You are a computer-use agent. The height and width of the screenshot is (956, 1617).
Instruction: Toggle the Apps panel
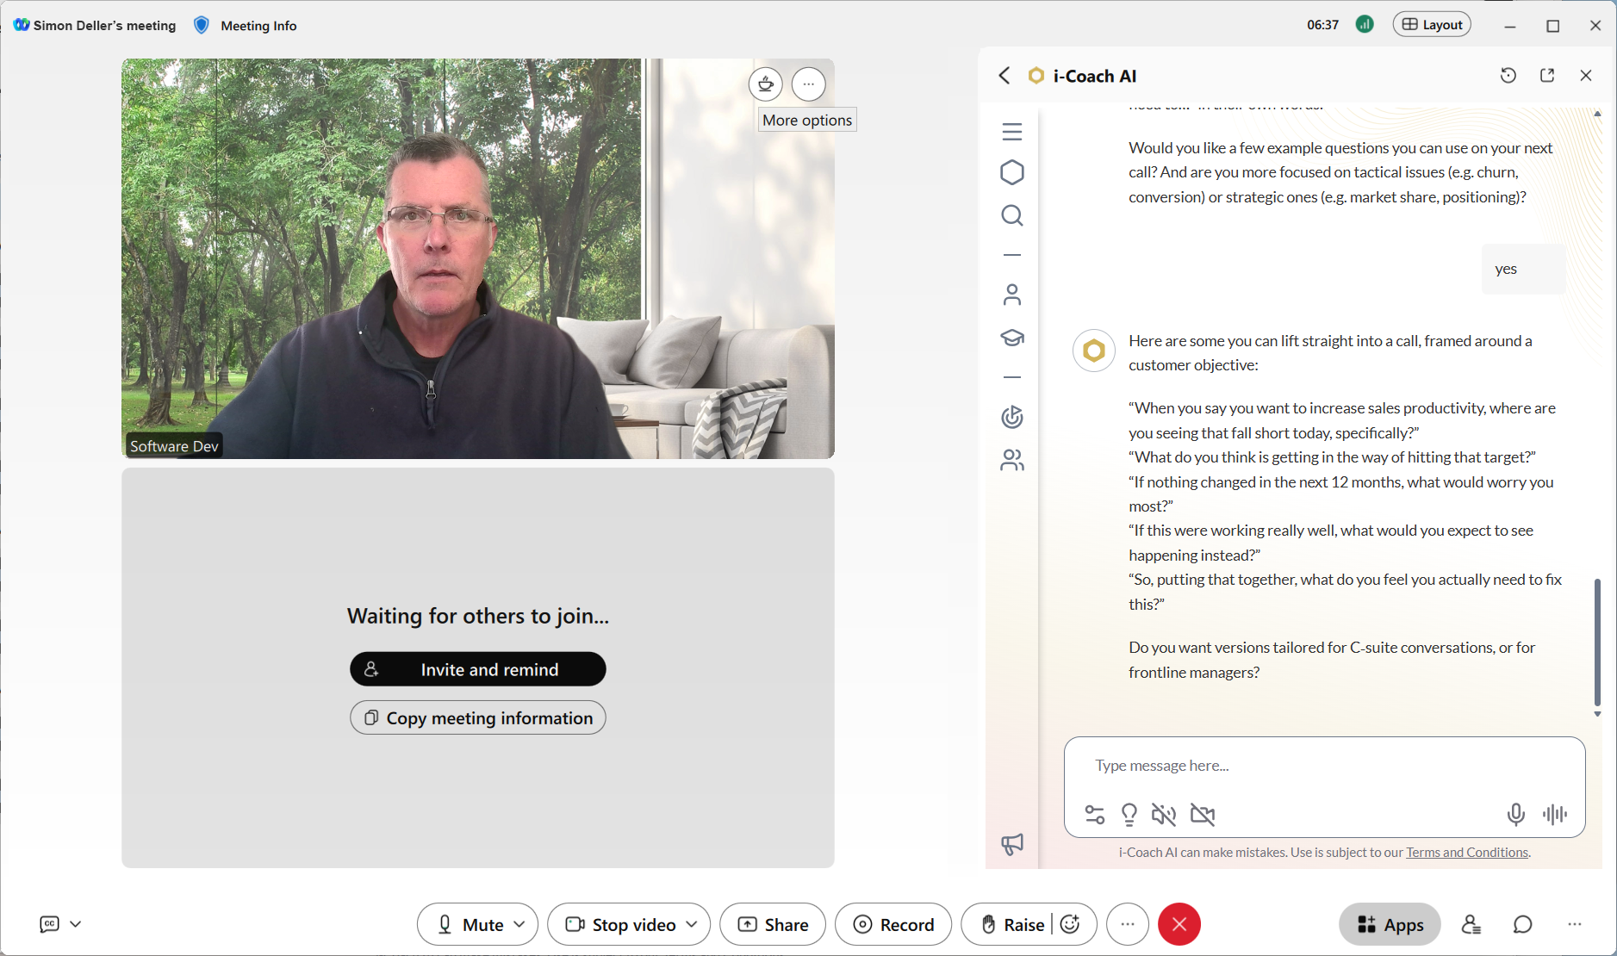(x=1390, y=924)
